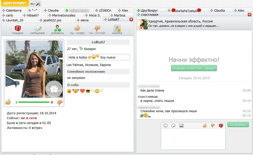This screenshot has width=253, height=155.
Task: Switch to the MarinaGonzalez tab
Action: 64,15
